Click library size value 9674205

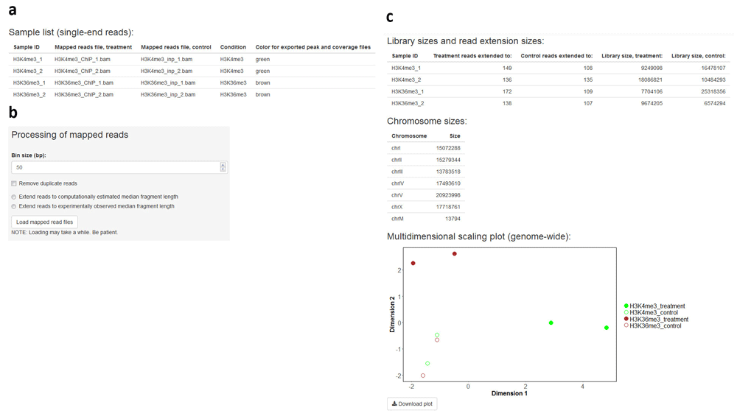click(x=652, y=103)
